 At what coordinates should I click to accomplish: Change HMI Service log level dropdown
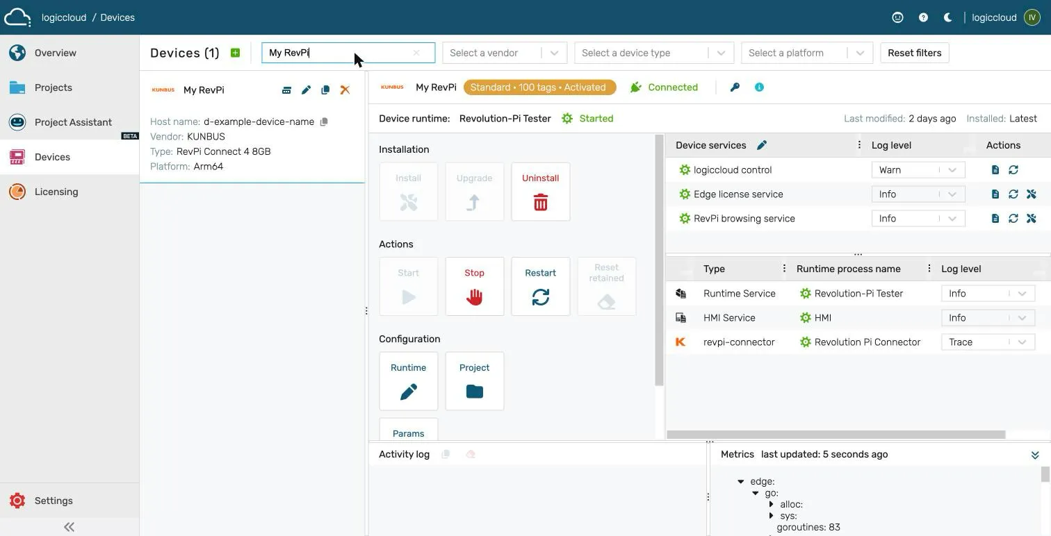[988, 318]
